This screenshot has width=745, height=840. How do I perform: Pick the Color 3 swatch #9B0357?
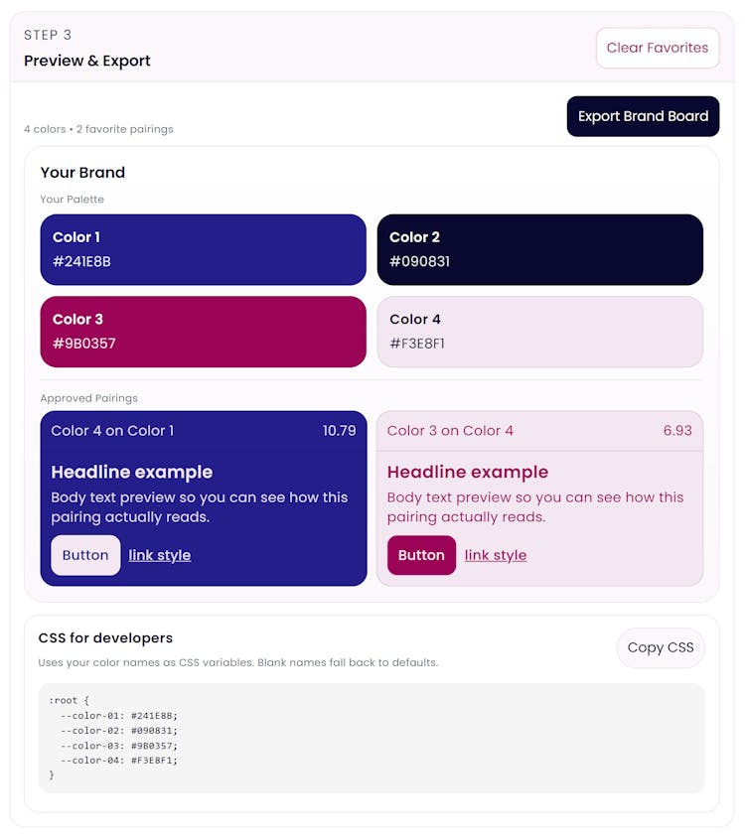click(x=203, y=332)
